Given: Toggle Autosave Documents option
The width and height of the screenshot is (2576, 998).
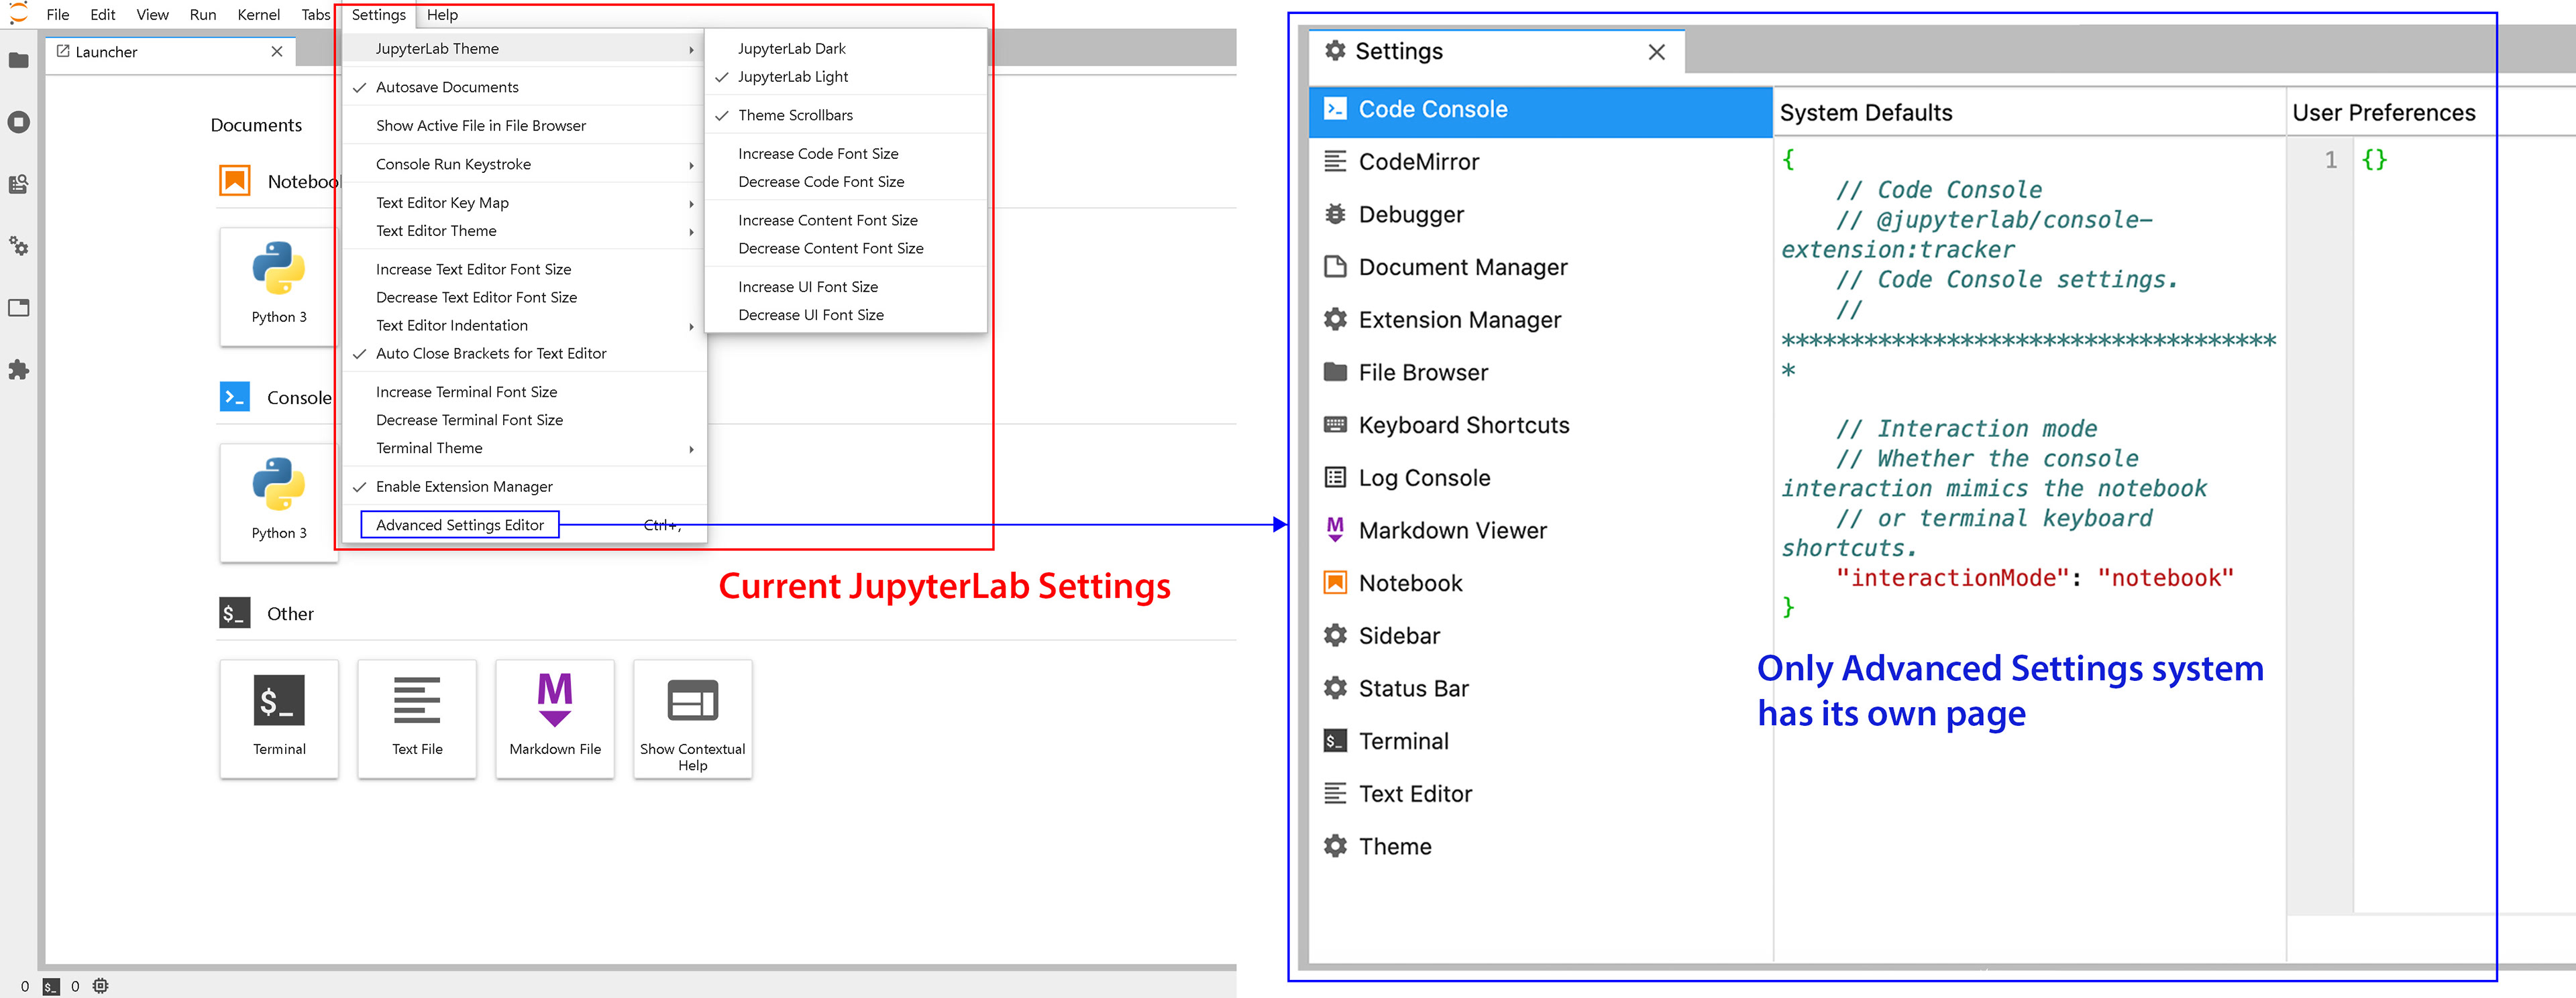Looking at the screenshot, I should (447, 88).
